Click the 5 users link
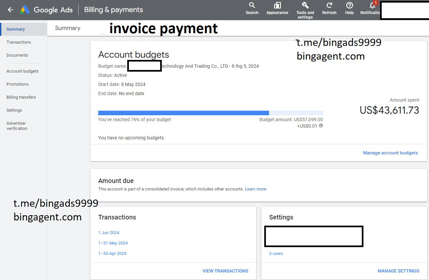 click(276, 254)
